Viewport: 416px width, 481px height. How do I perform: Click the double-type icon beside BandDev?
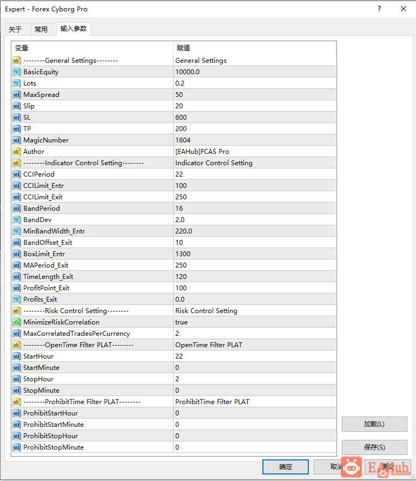point(17,219)
